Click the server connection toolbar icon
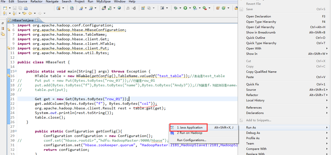Screen dimensions: 331x155 [x=104, y=8]
